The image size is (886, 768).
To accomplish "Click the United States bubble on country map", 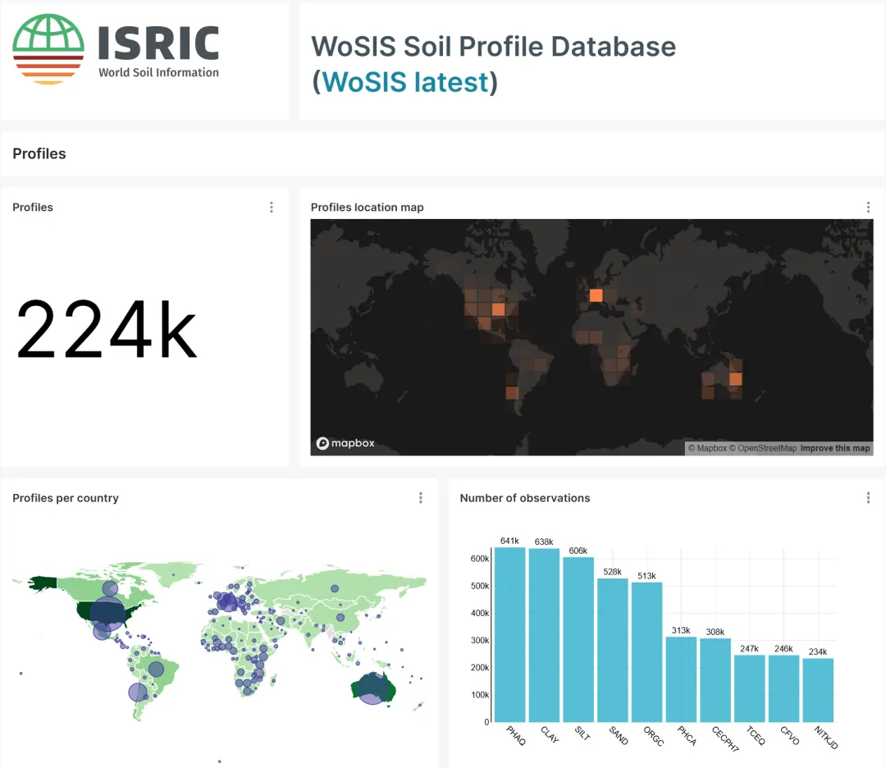I will click(x=107, y=614).
